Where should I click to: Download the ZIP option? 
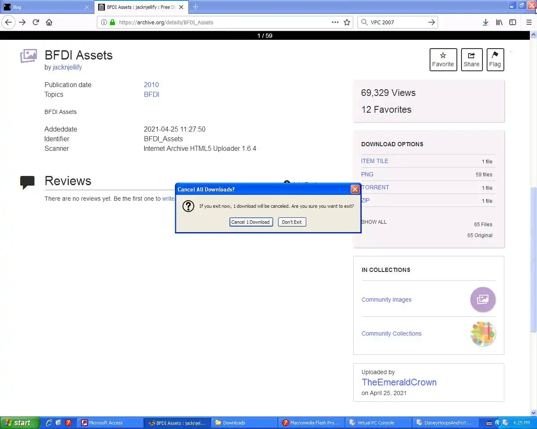[x=366, y=200]
